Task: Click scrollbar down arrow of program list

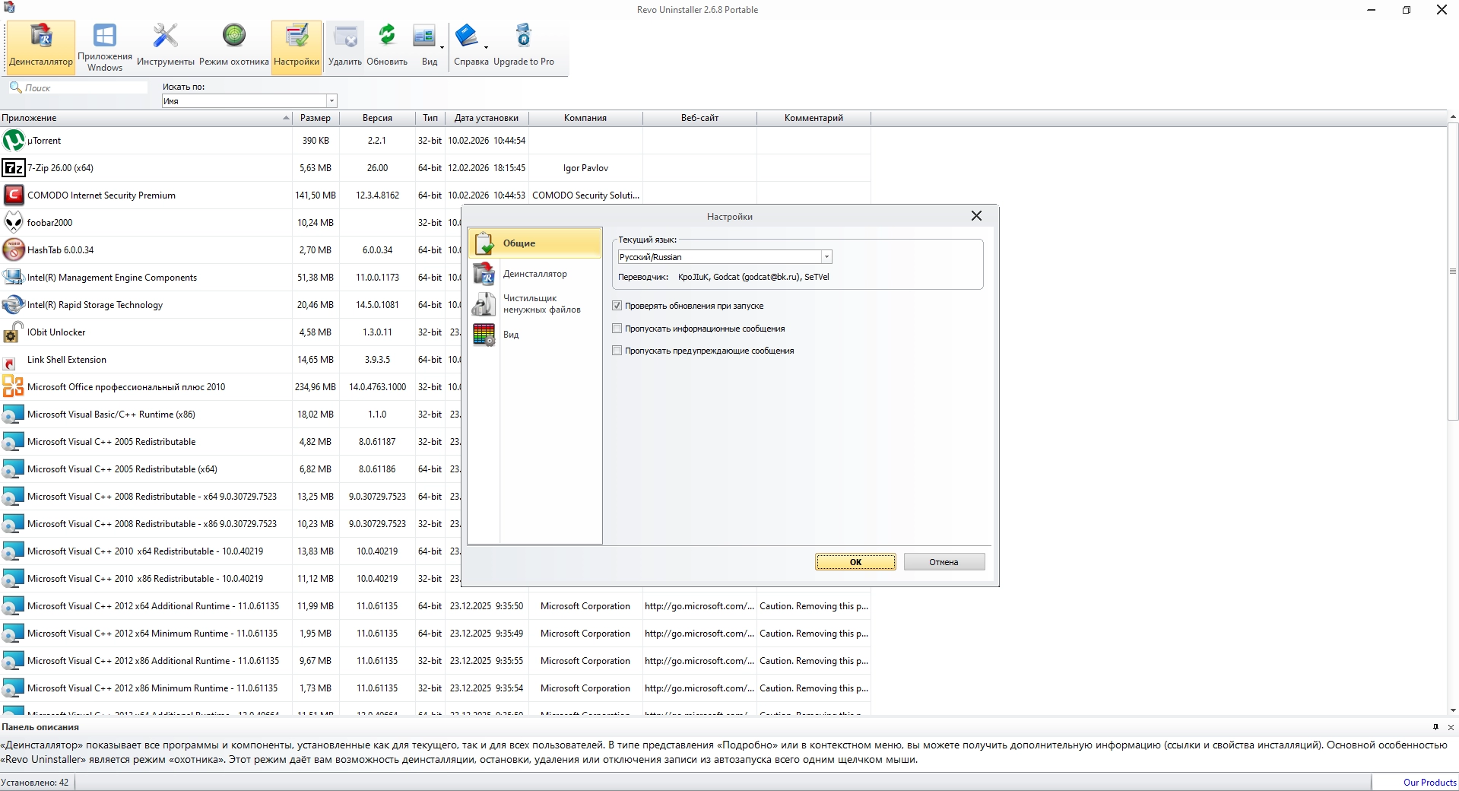Action: [1453, 710]
